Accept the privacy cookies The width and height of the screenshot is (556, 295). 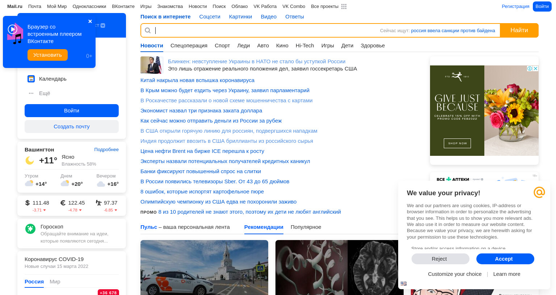(505, 259)
